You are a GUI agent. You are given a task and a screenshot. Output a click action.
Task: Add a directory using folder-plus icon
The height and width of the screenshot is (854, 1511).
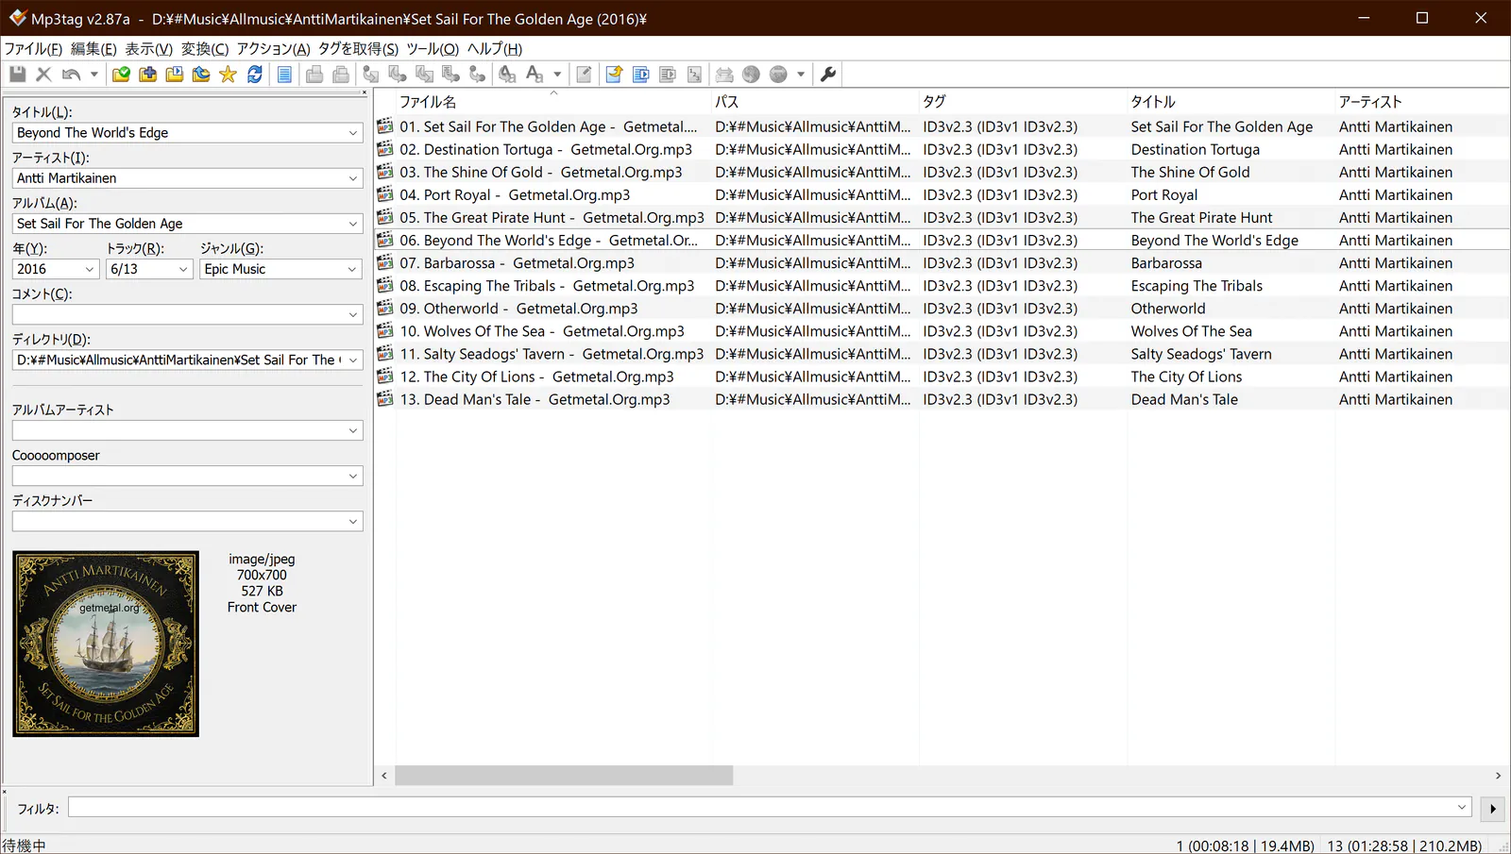coord(148,75)
